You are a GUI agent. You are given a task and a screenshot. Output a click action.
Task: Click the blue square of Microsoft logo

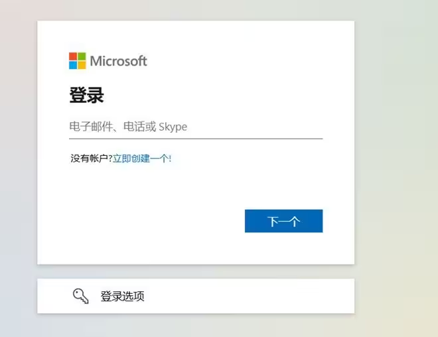[73, 65]
